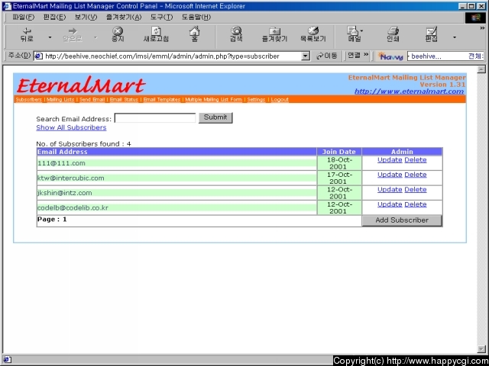Viewport: 489px width, 366px height.
Task: Select the codelb@codelib.co.kr email cell
Action: click(176, 207)
